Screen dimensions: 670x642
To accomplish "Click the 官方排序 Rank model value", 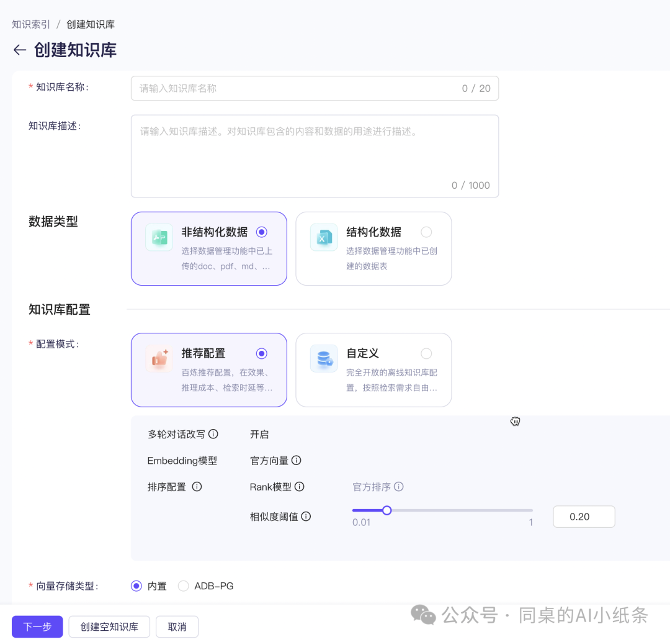I will (372, 487).
